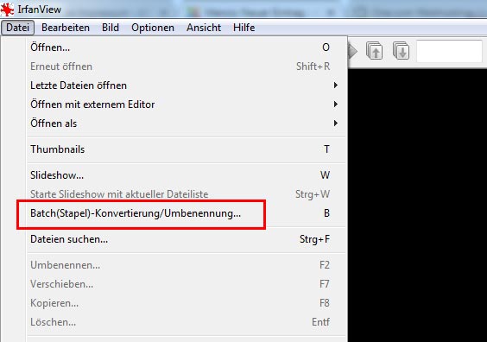Screen dimensions: 487x342
Task: Expand the Öffnen mit externem Editor submenu arrow
Action: click(335, 104)
